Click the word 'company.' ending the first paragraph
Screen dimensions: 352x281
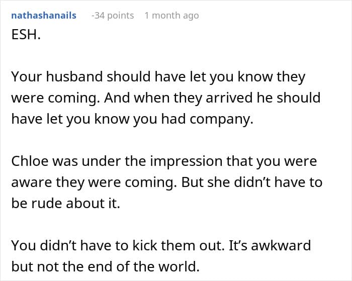coord(222,120)
